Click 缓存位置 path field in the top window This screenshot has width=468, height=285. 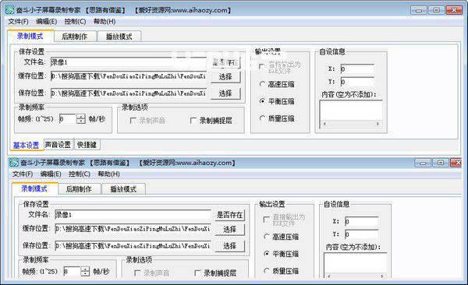129,76
